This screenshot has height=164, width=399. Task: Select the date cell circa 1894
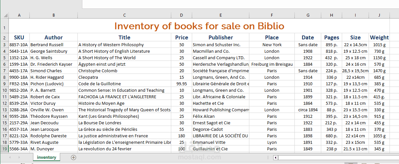pos(308,110)
